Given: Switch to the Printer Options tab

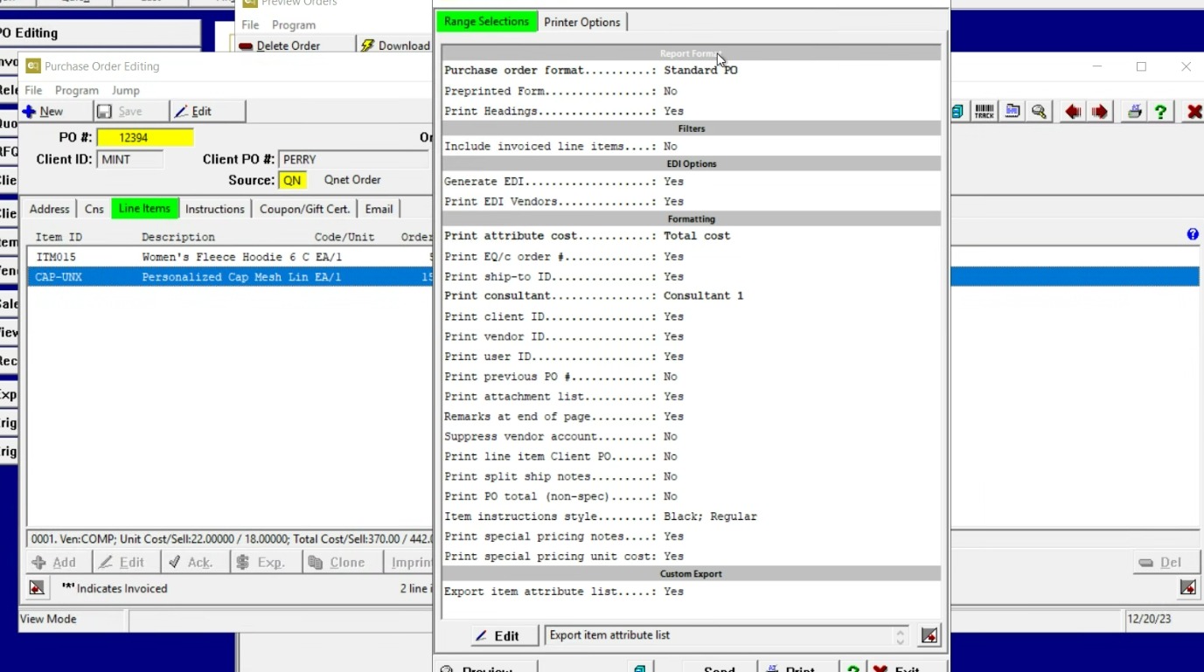Looking at the screenshot, I should click(x=582, y=22).
